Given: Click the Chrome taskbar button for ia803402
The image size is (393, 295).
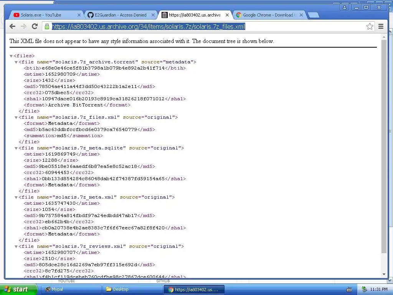Looking at the screenshot, I should click(x=194, y=290).
